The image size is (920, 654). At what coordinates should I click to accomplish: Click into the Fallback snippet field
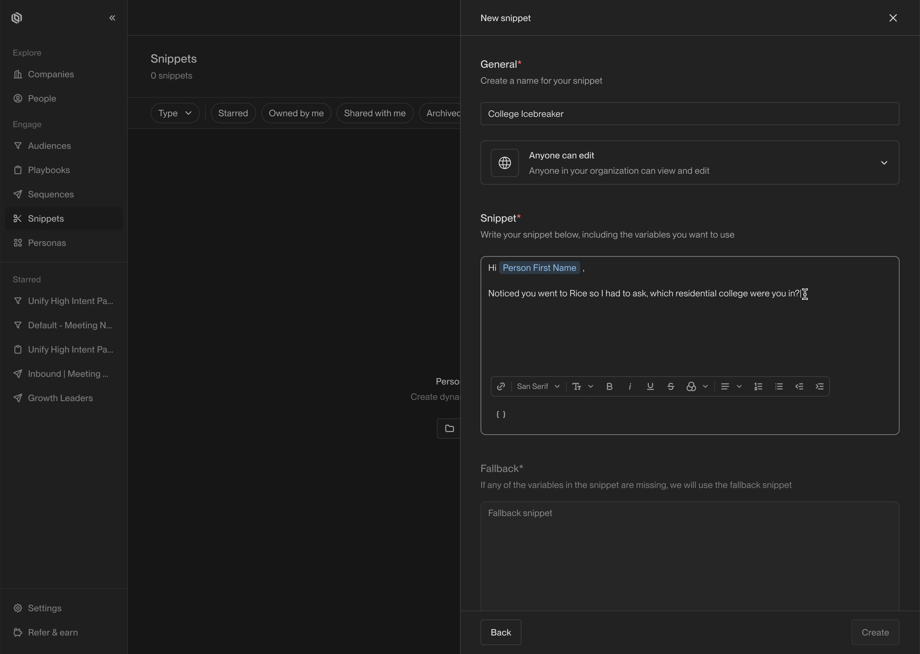click(x=689, y=556)
